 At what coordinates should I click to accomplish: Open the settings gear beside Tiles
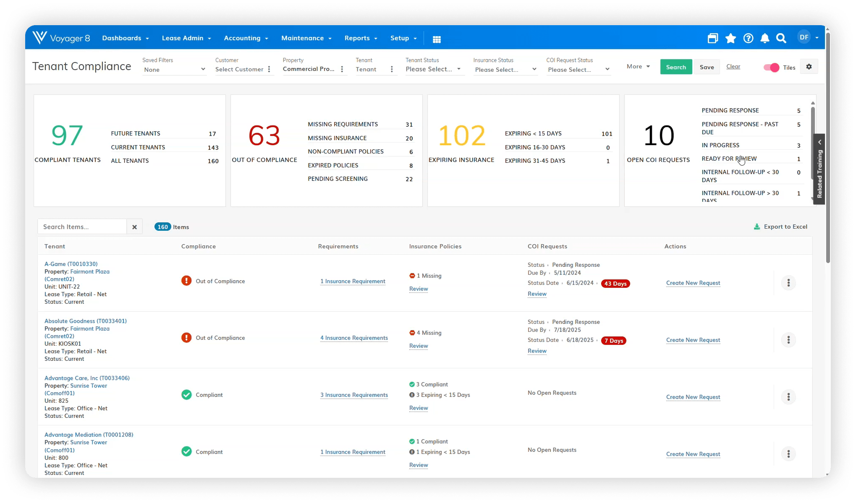(x=809, y=67)
